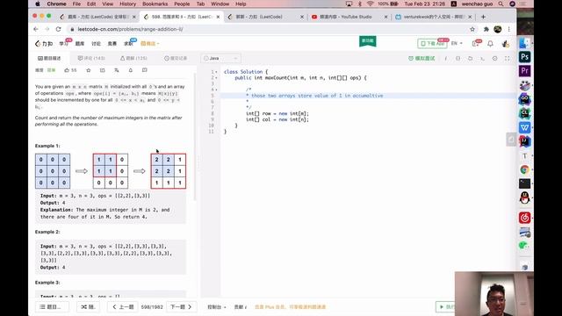The width and height of the screenshot is (562, 316).
Task: Expand the orange store dropdown in navbar
Action: coord(150,44)
